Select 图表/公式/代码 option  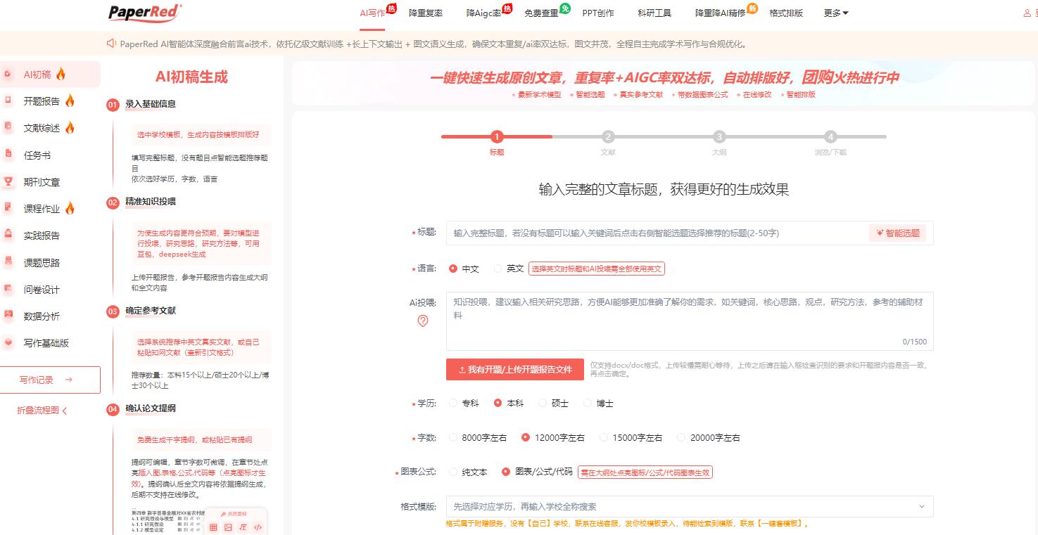[x=506, y=472]
